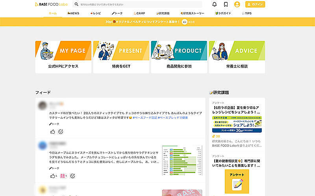Screen dimensions: 315x196
Task: Like the first feed post with thumbs-up
Action: click(x=53, y=132)
